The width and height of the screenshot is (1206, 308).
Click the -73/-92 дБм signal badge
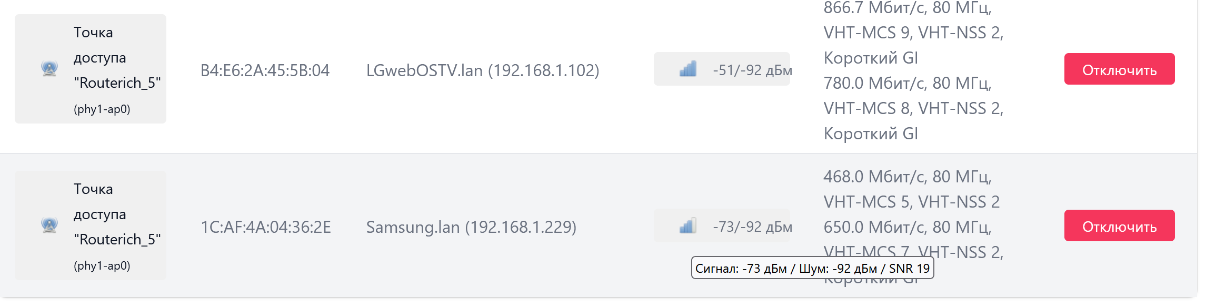tap(722, 225)
